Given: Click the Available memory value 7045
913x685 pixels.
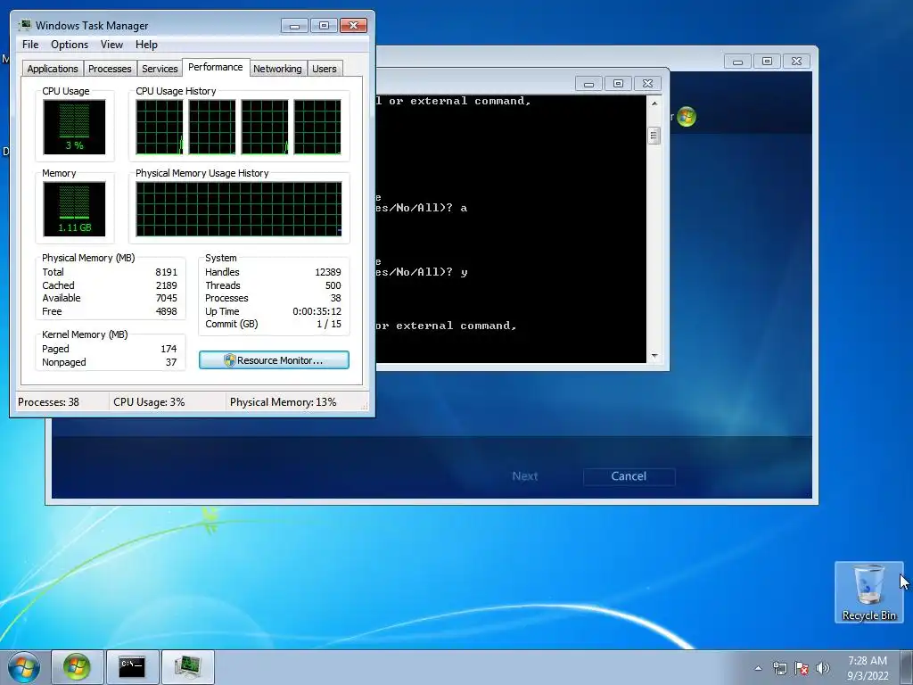Looking at the screenshot, I should pyautogui.click(x=166, y=298).
